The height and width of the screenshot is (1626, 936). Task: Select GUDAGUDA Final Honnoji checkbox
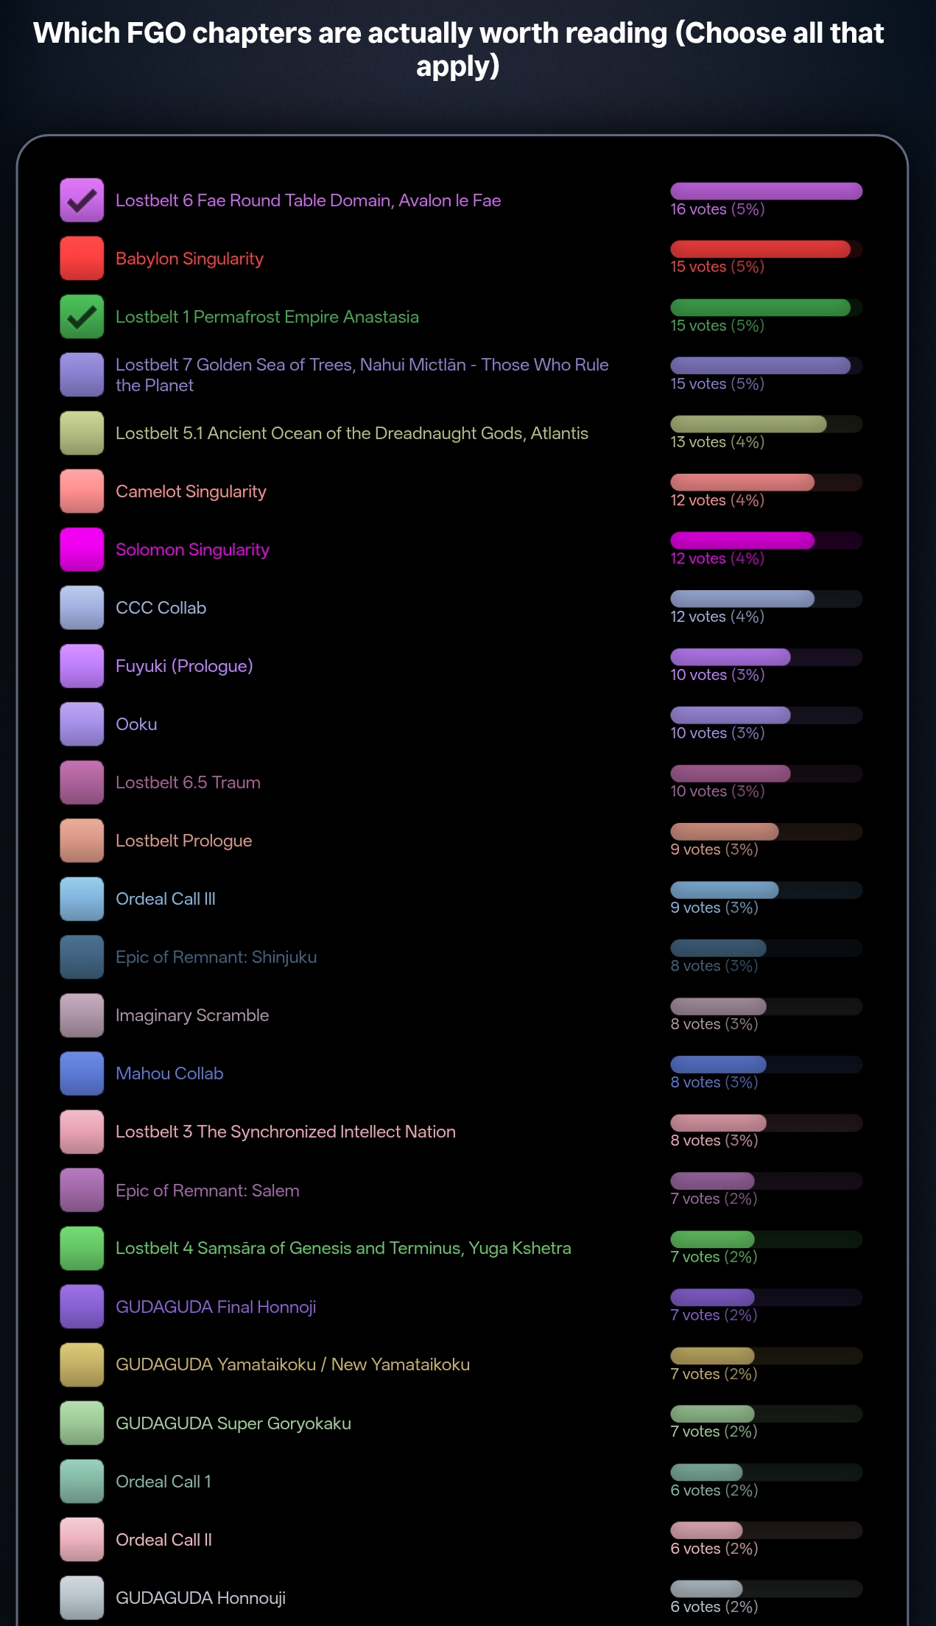tap(82, 1306)
